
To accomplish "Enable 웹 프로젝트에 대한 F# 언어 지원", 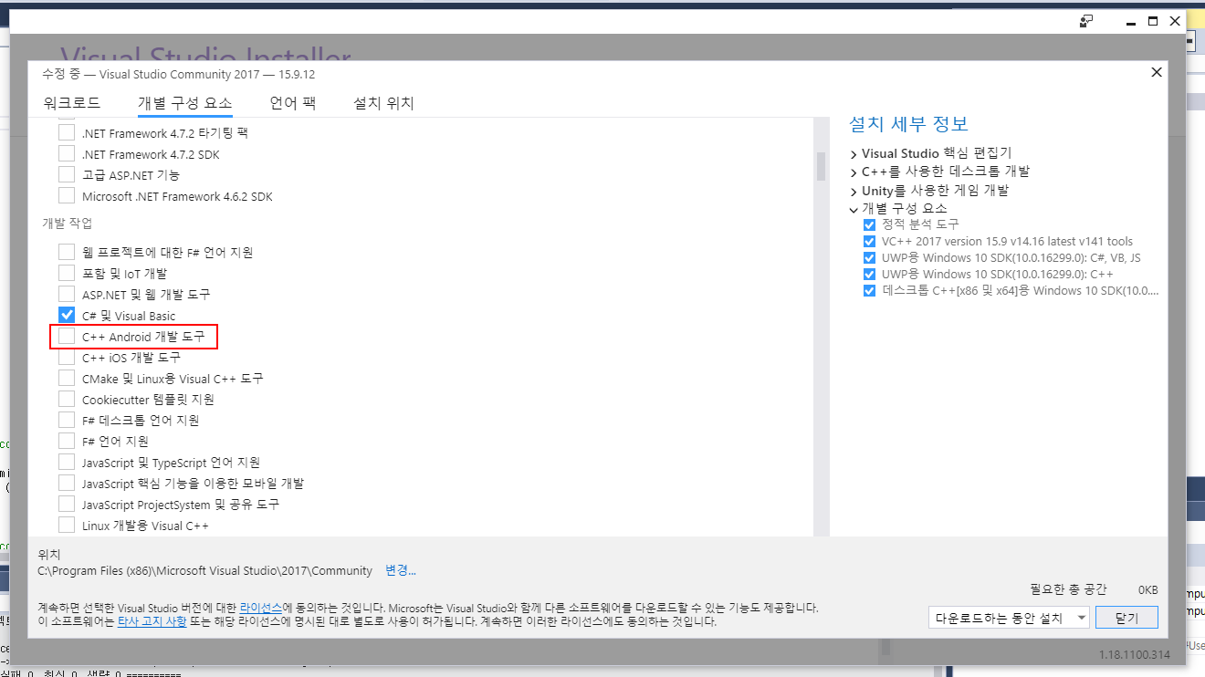I will tap(67, 252).
